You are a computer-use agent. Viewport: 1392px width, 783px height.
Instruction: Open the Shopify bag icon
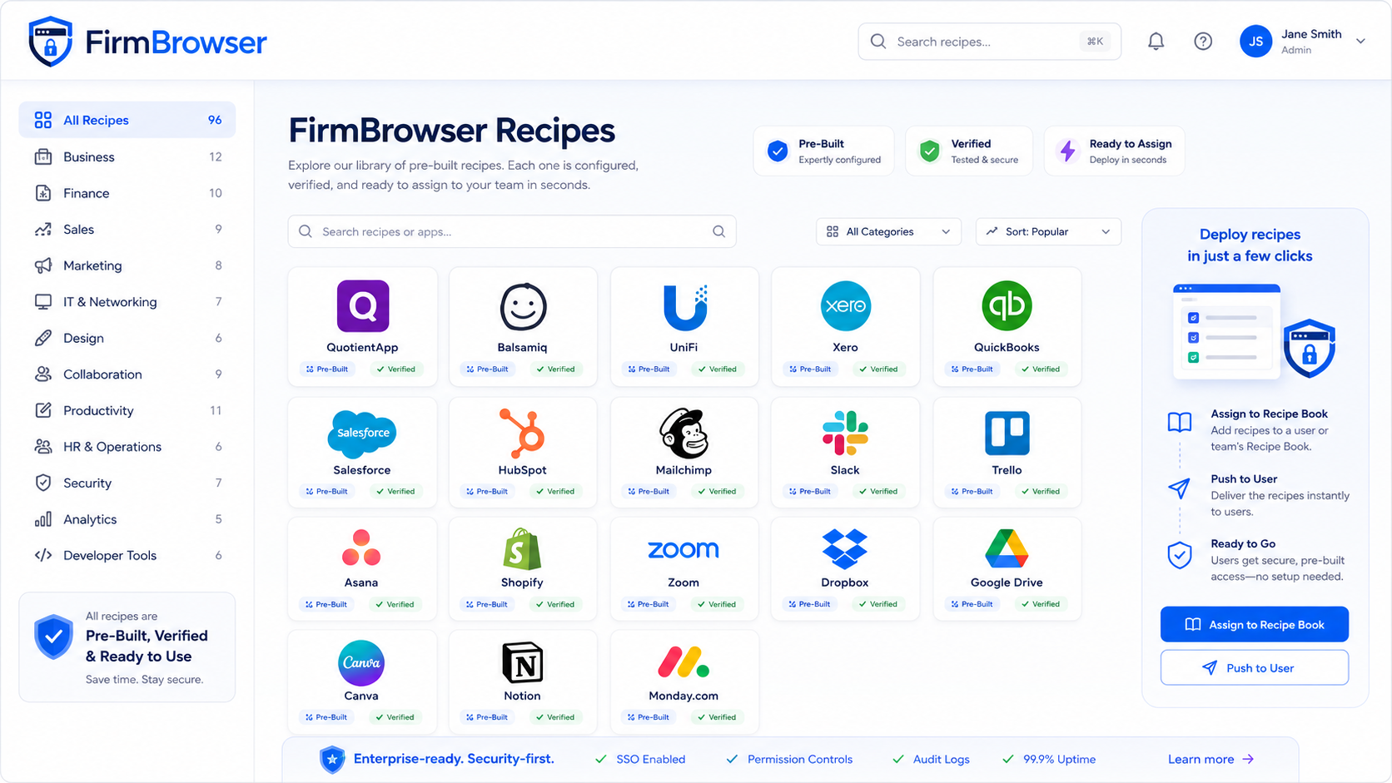coord(522,548)
